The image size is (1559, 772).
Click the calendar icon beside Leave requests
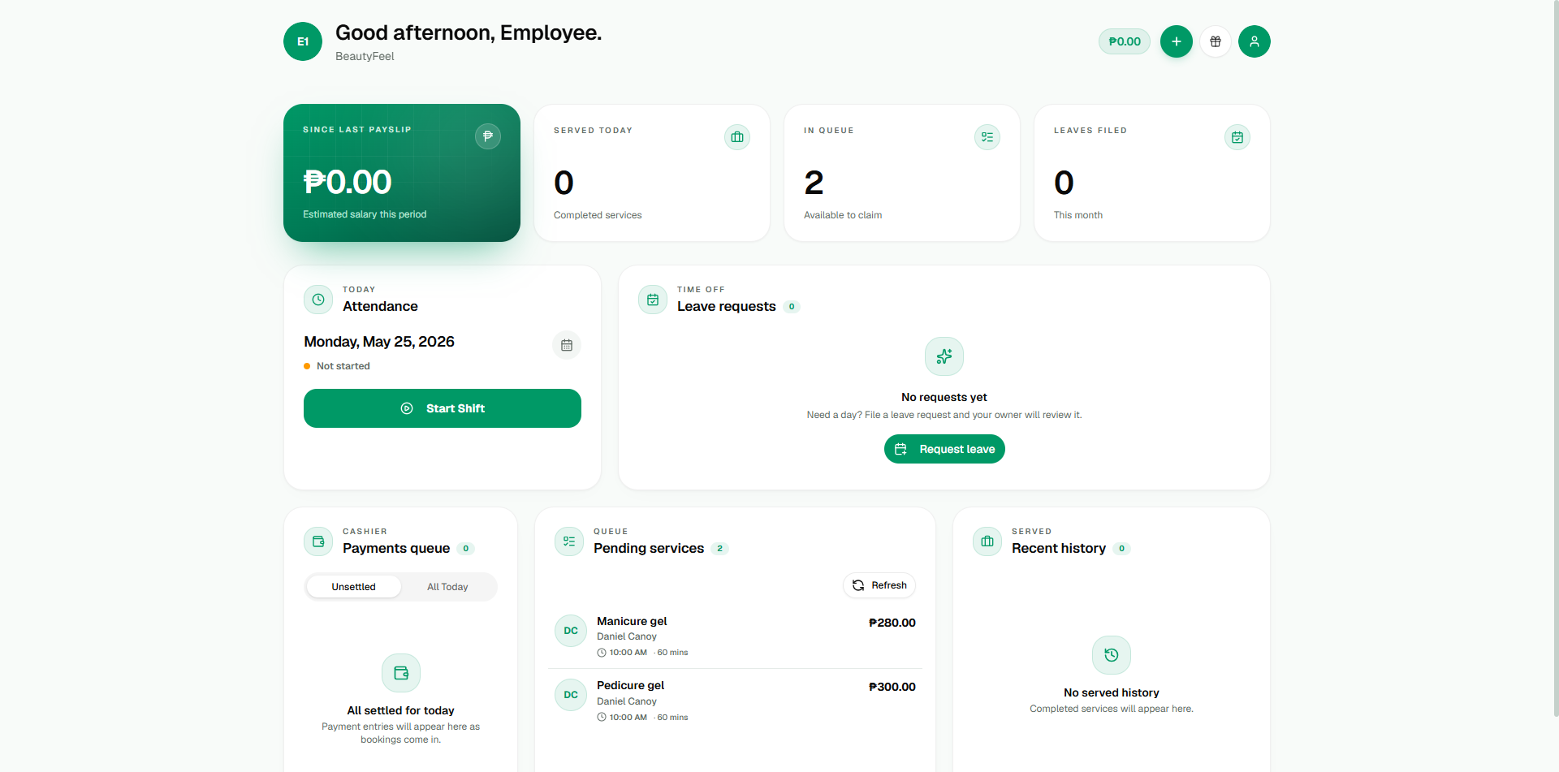653,300
